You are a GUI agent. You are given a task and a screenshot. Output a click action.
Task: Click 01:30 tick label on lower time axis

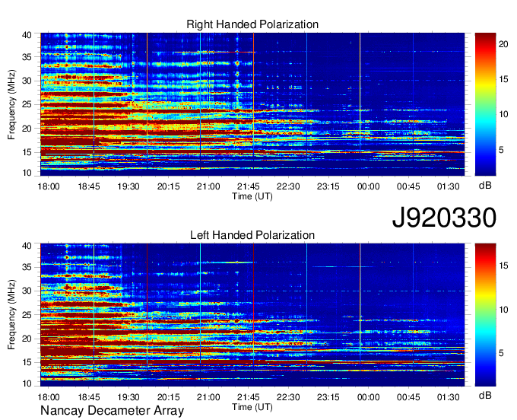[448, 397]
